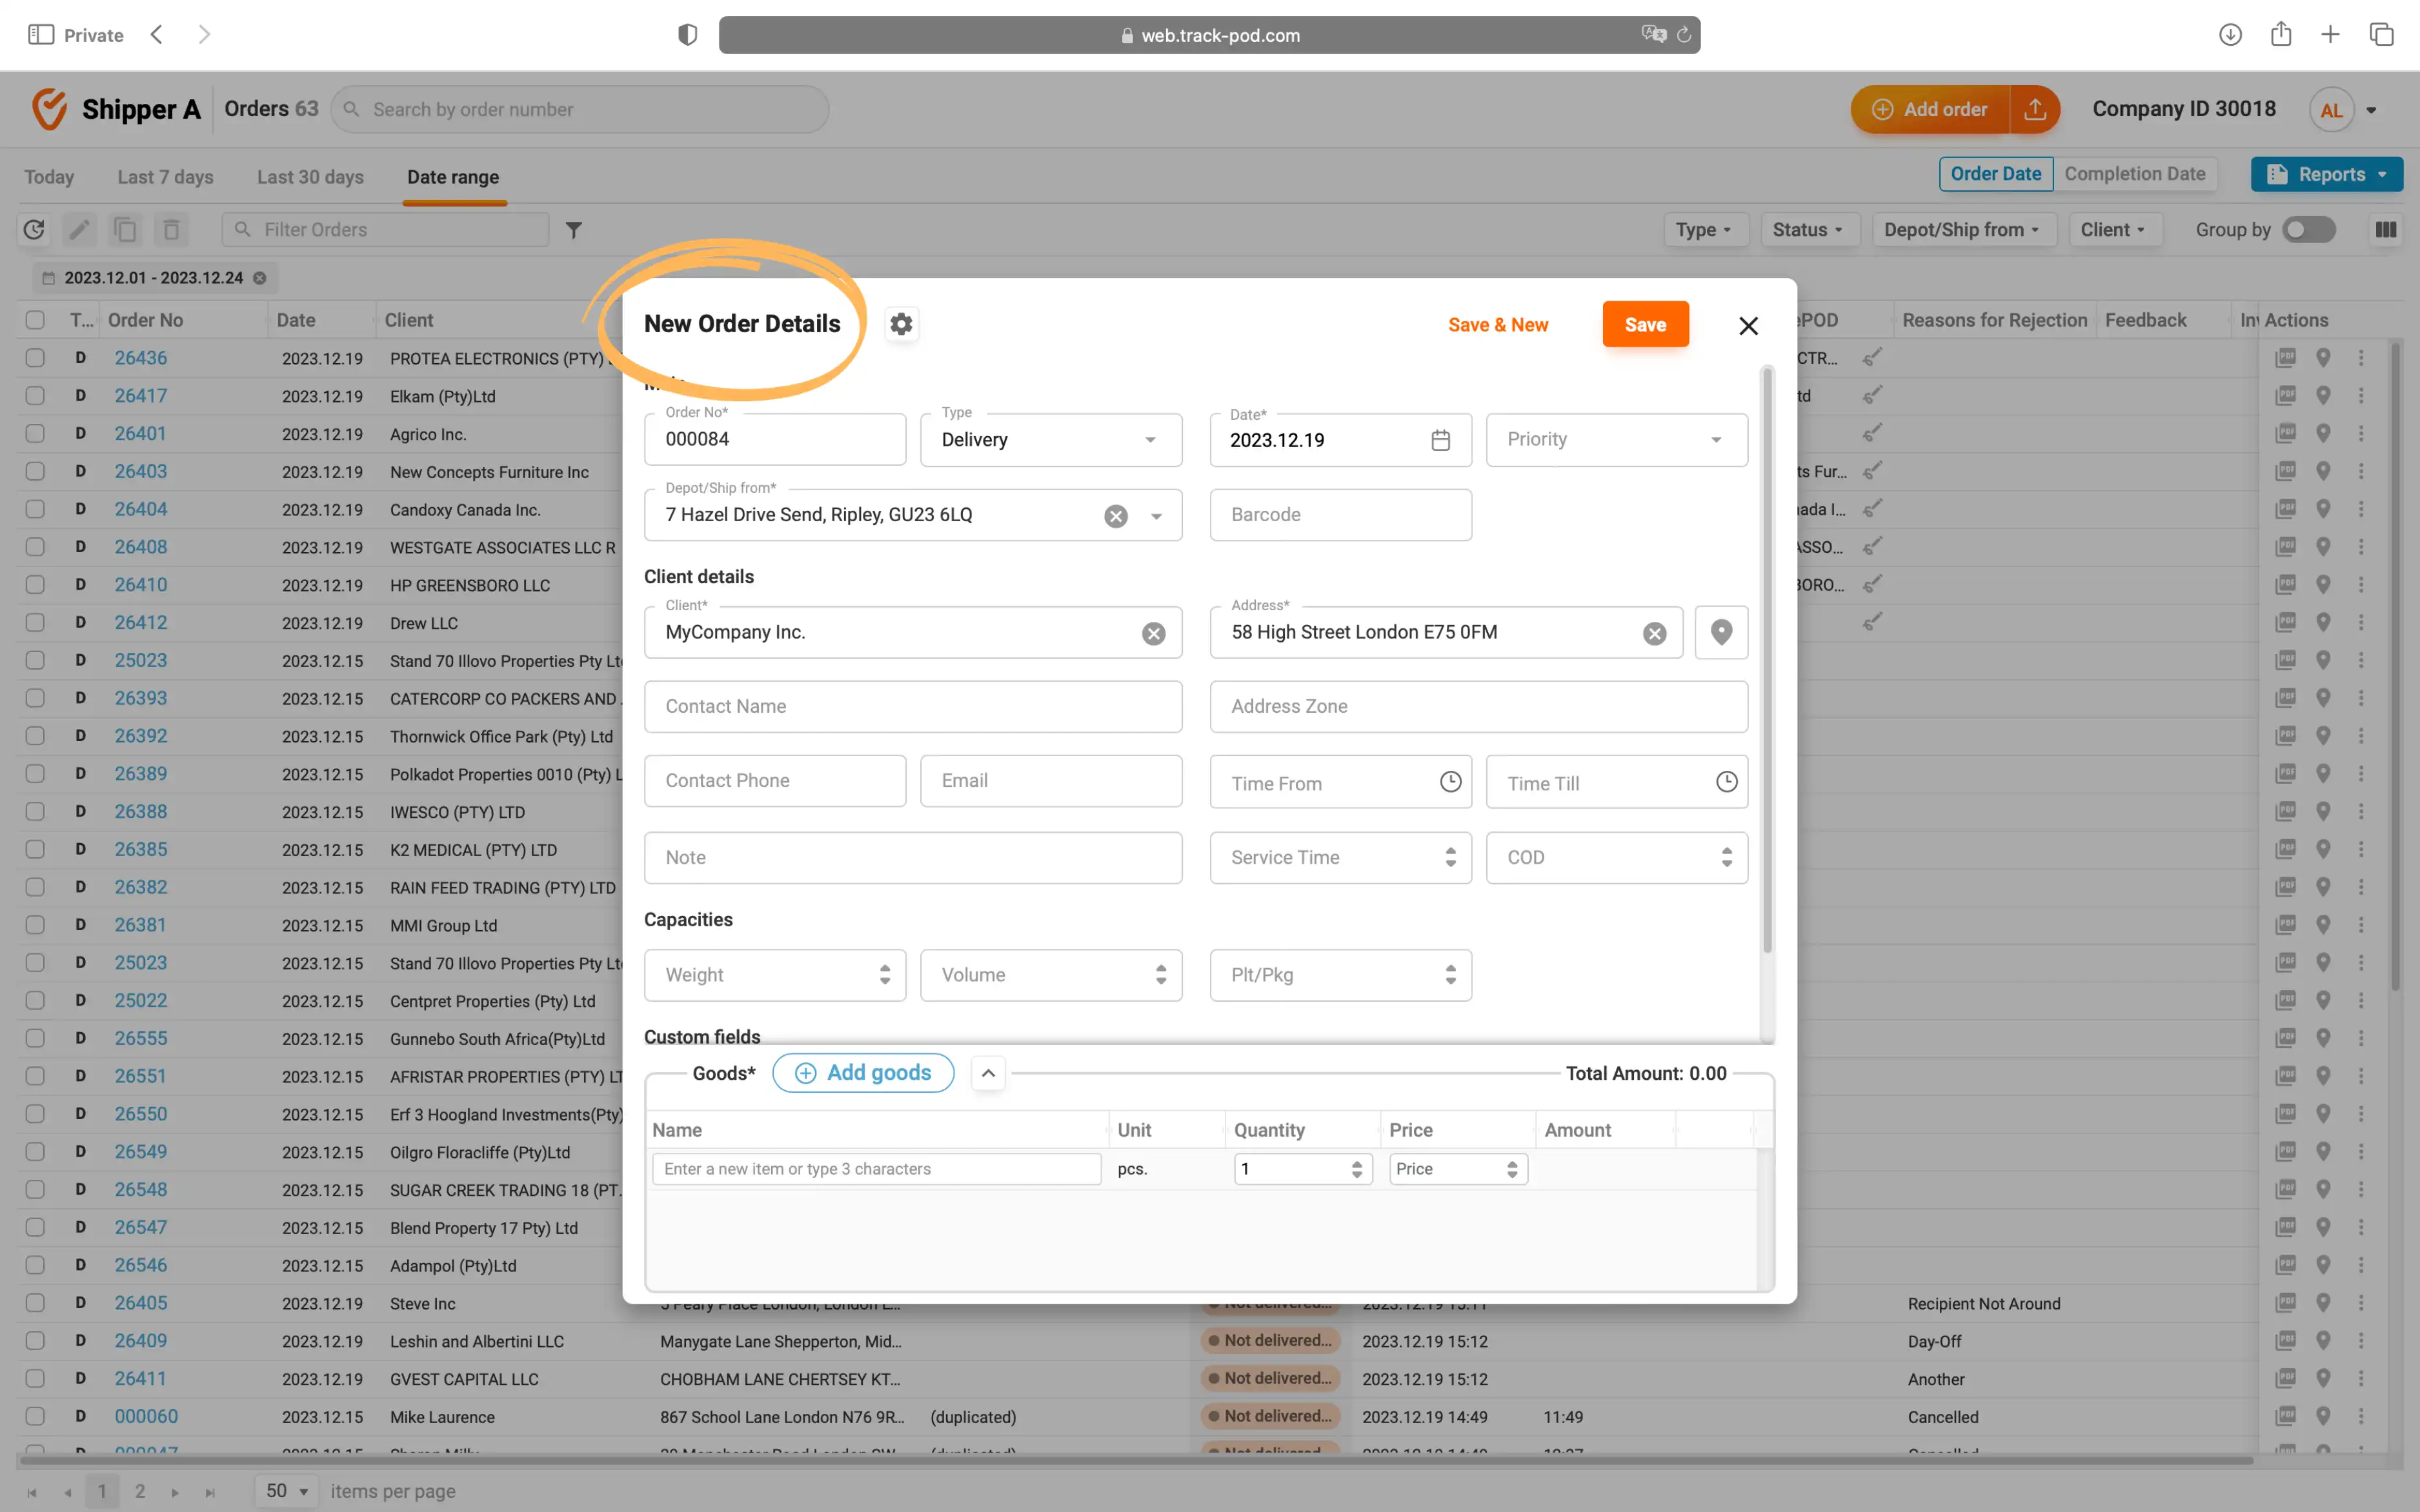This screenshot has width=2420, height=1512.
Task: Click the Add order button
Action: click(1930, 109)
